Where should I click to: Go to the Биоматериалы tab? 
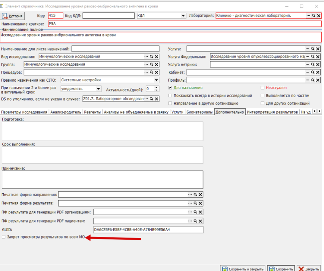199,112
